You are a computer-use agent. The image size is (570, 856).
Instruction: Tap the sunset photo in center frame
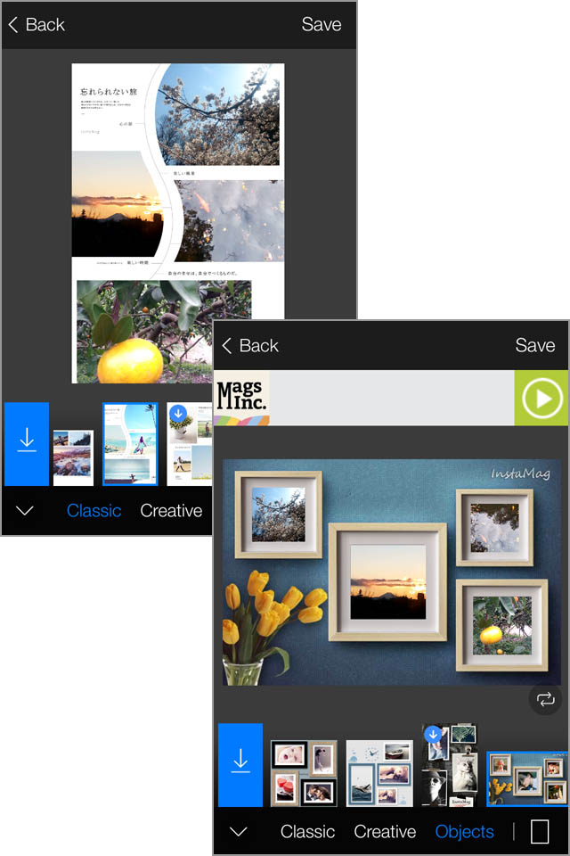click(387, 582)
